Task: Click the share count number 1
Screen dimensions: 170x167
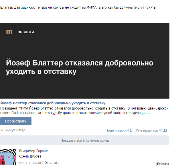Action: point(131,130)
